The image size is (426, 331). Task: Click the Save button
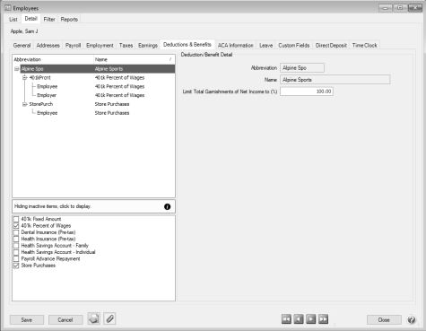27,319
